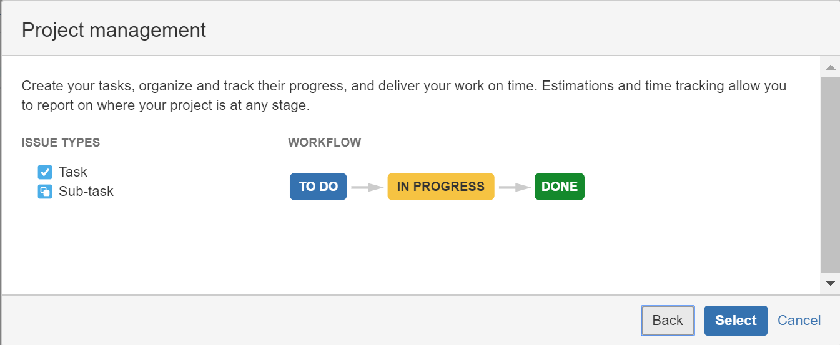Click the Project management dialog title
This screenshot has width=840, height=345.
coord(114,30)
